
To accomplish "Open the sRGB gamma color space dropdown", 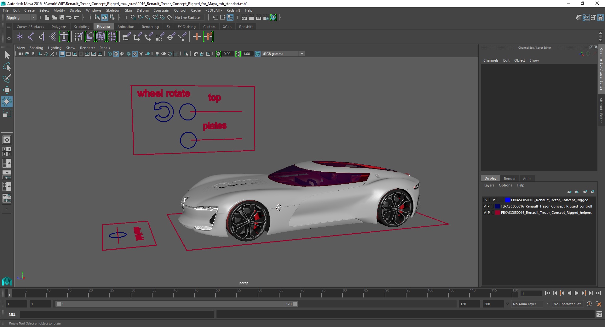I will tap(283, 54).
